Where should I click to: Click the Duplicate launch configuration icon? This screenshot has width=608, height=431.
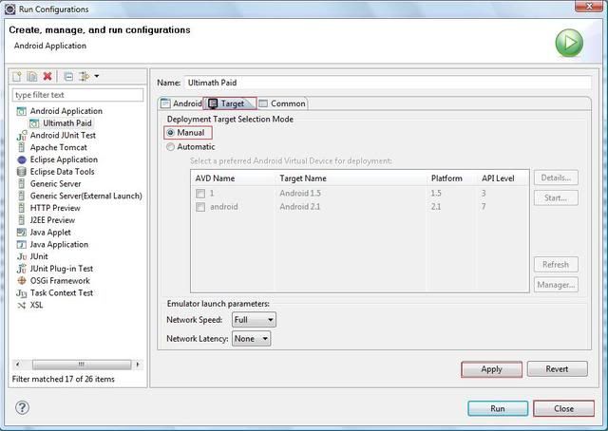pyautogui.click(x=32, y=76)
